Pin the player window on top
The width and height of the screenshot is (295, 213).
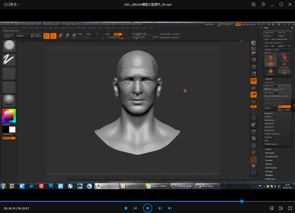tap(264, 4)
